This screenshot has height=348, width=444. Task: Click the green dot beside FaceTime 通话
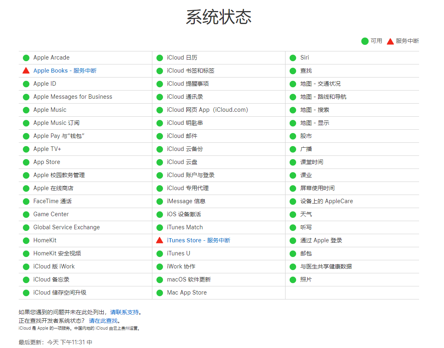[26, 202]
